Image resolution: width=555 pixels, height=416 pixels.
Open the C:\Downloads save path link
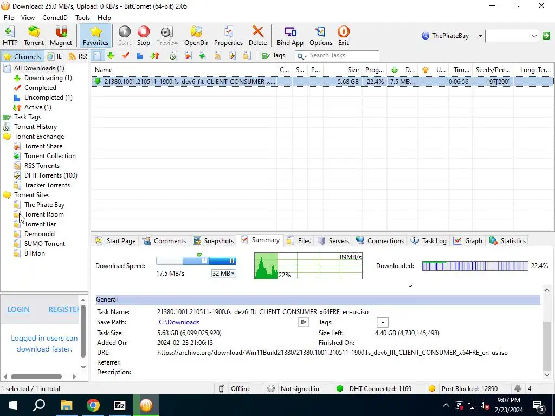click(x=179, y=322)
